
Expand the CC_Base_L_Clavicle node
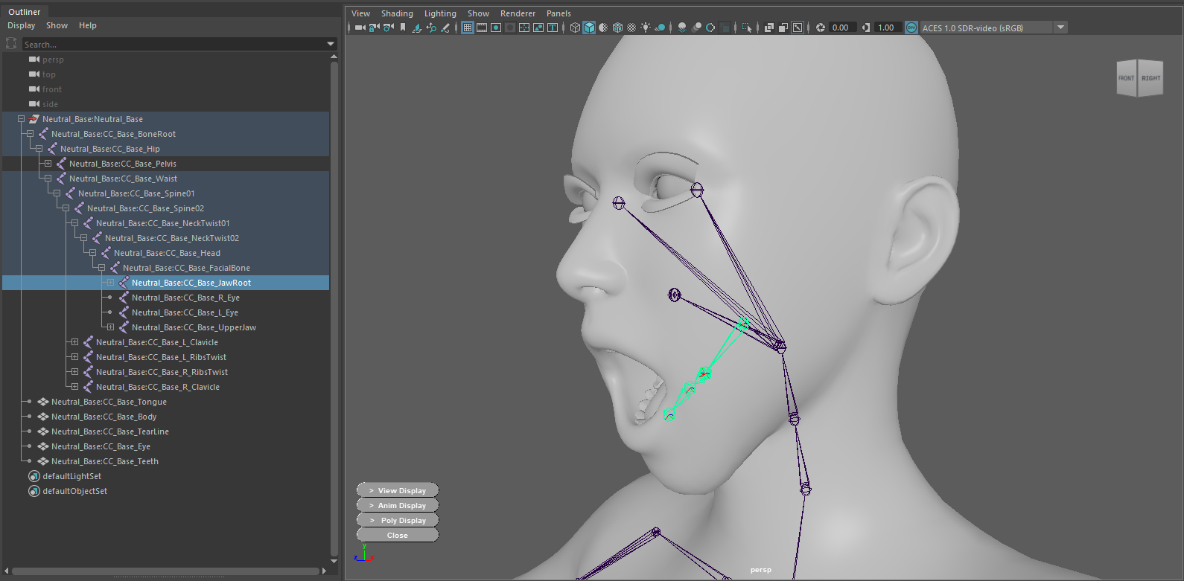[x=74, y=342]
